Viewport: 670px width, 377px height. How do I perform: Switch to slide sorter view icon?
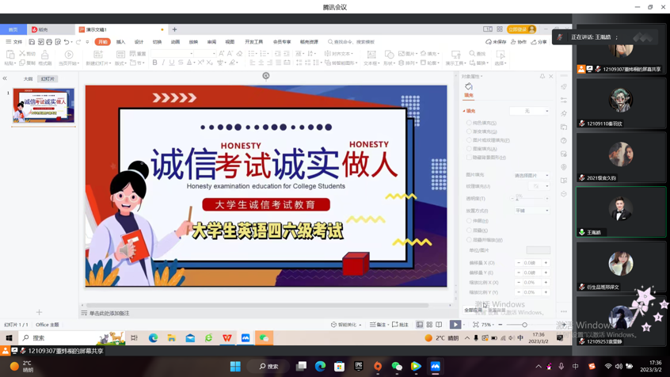429,325
